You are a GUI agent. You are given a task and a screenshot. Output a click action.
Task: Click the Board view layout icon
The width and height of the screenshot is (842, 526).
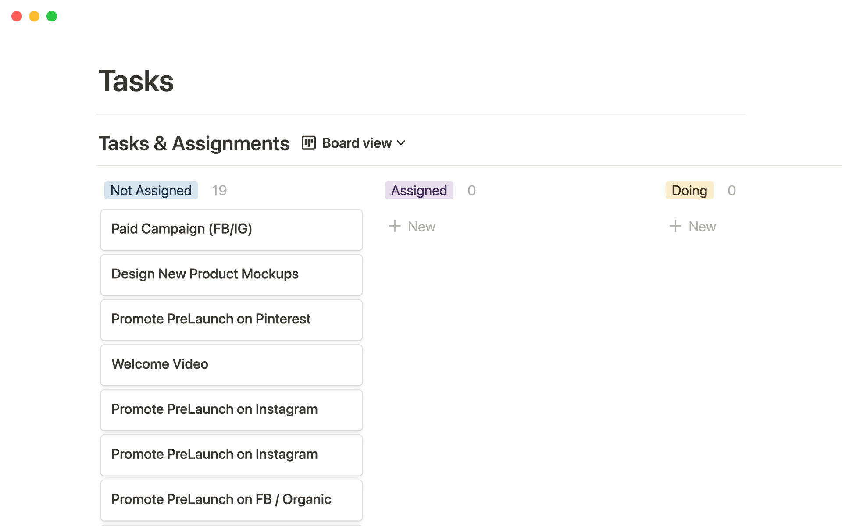pos(308,143)
